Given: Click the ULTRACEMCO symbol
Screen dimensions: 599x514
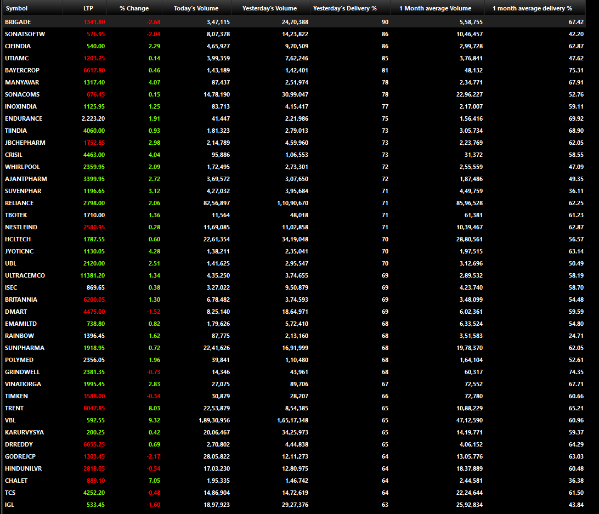Looking at the screenshot, I should coord(25,275).
